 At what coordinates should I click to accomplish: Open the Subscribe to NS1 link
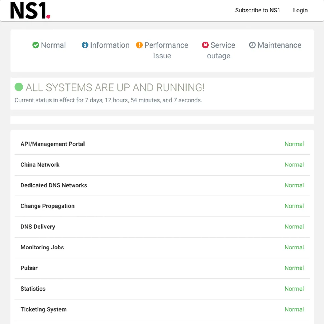[258, 10]
